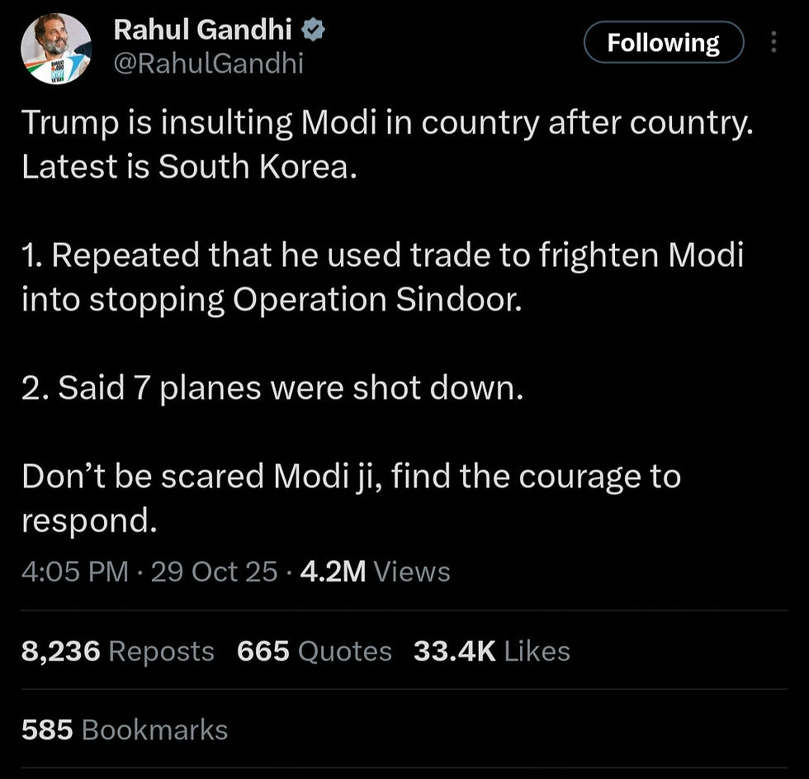The image size is (809, 779).
Task: View the 4.2M Views analytics
Action: [375, 572]
